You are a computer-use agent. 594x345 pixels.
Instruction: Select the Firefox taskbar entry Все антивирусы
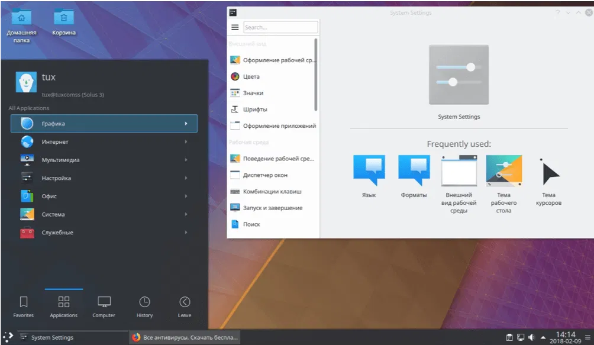[185, 337]
